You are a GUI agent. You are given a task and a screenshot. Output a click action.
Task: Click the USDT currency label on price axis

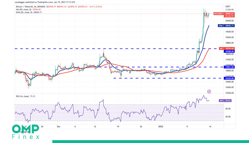coord(228,6)
